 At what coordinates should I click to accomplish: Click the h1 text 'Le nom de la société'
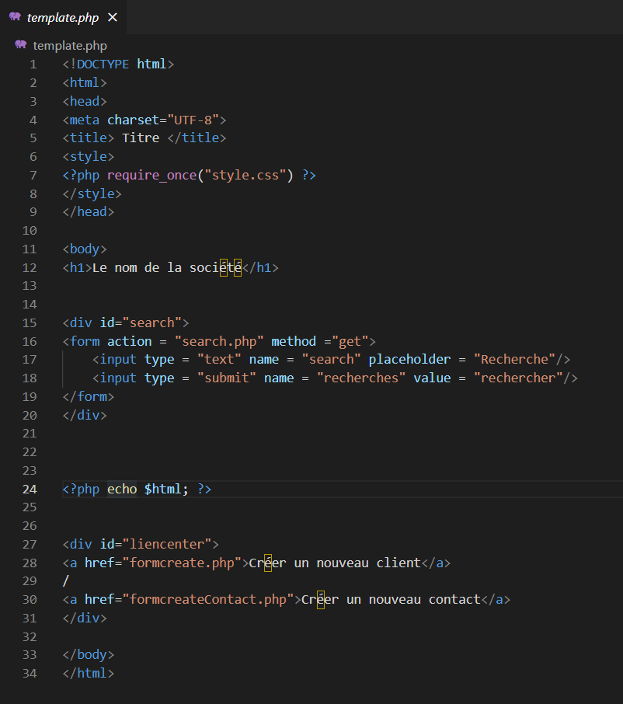click(167, 267)
